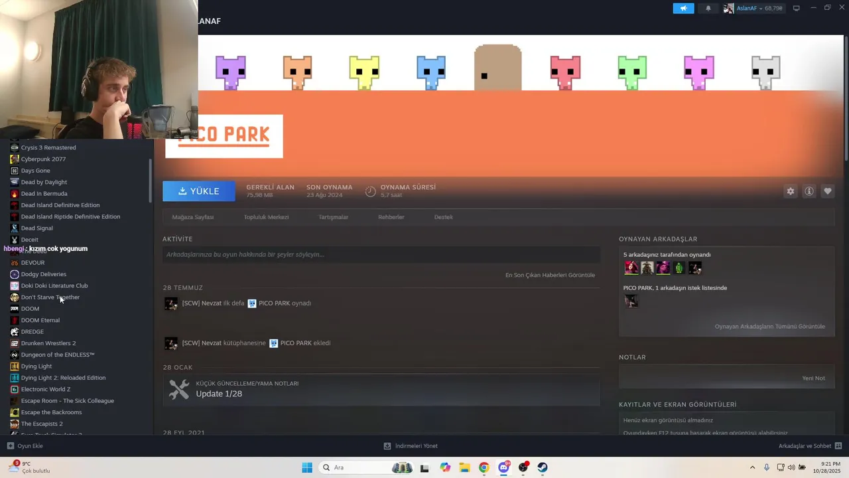Open the Rehberler tab
The width and height of the screenshot is (849, 478).
coord(391,217)
